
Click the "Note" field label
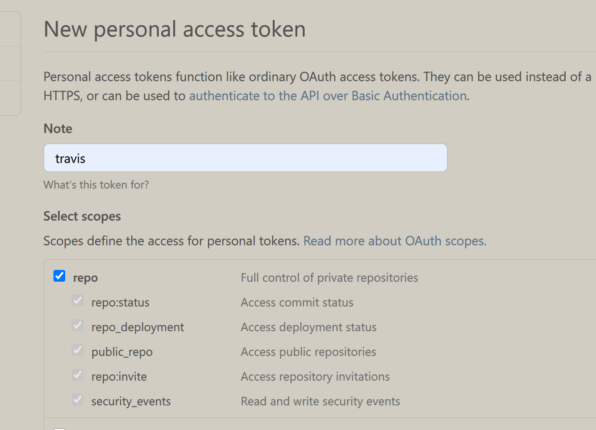(58, 129)
